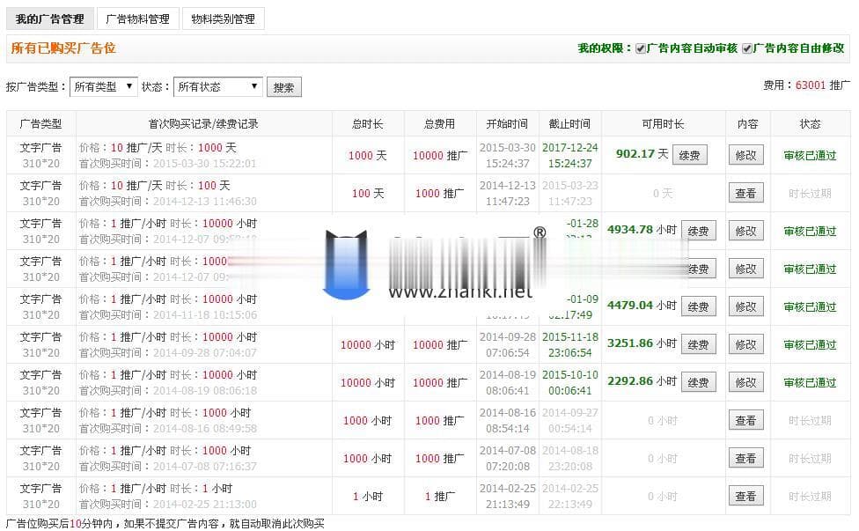The height and width of the screenshot is (531, 859).
Task: Click the 1 推广 total cost cell
Action: coord(440,497)
